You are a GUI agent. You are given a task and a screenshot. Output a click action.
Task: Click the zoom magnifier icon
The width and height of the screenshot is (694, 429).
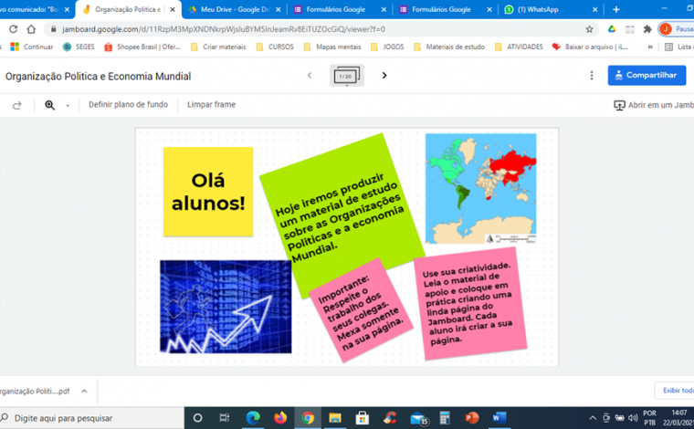50,105
